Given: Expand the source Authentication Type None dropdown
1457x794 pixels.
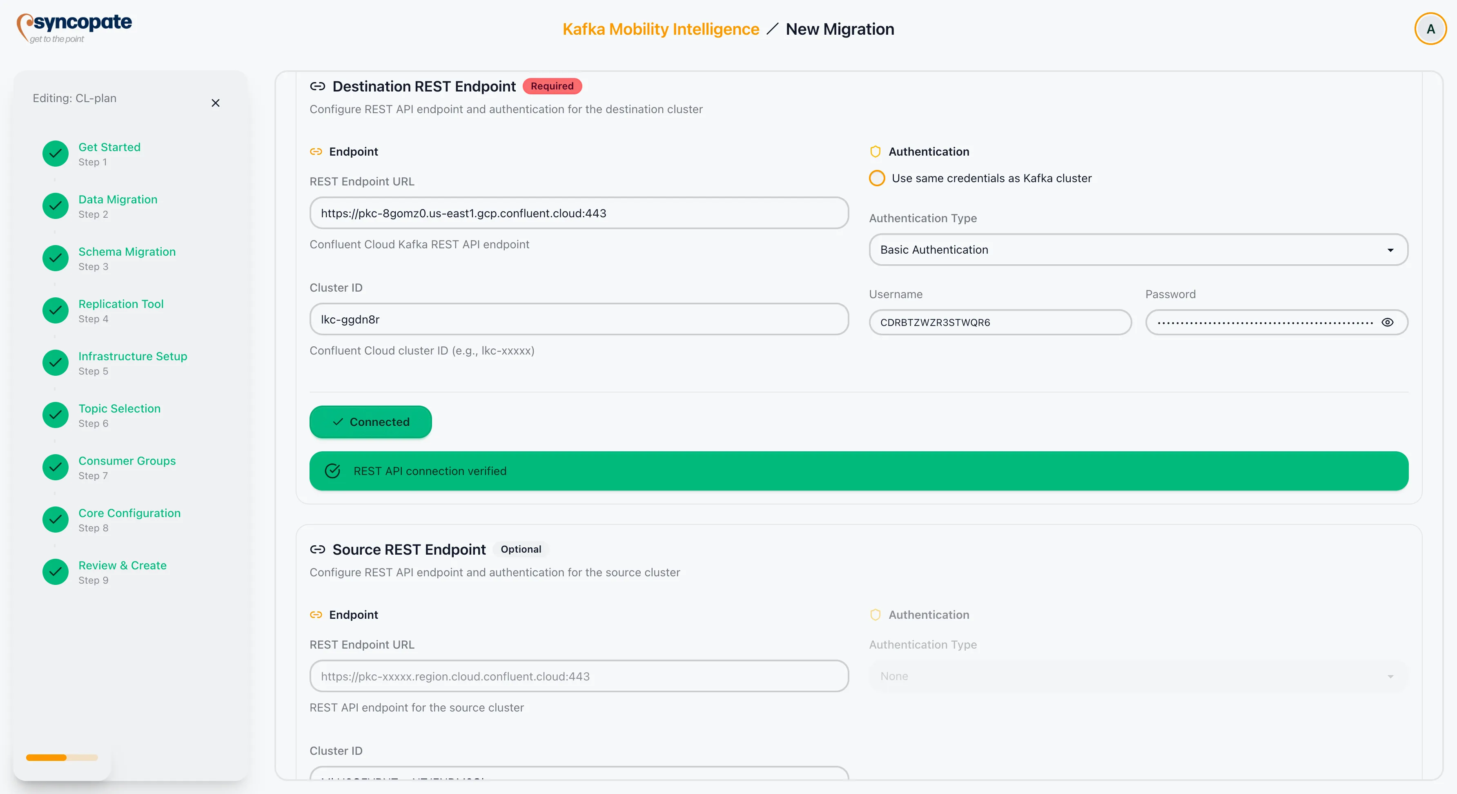Looking at the screenshot, I should point(1138,676).
